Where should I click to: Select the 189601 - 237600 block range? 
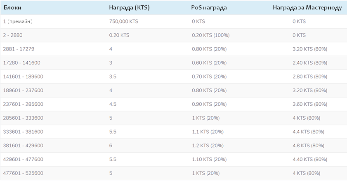pos(23,90)
